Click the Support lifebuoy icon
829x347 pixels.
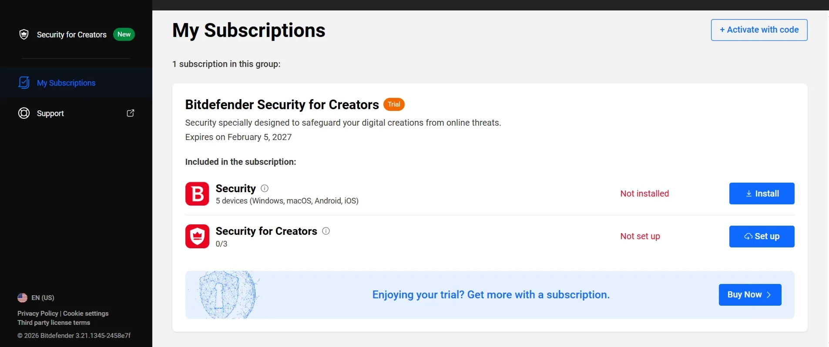click(24, 113)
